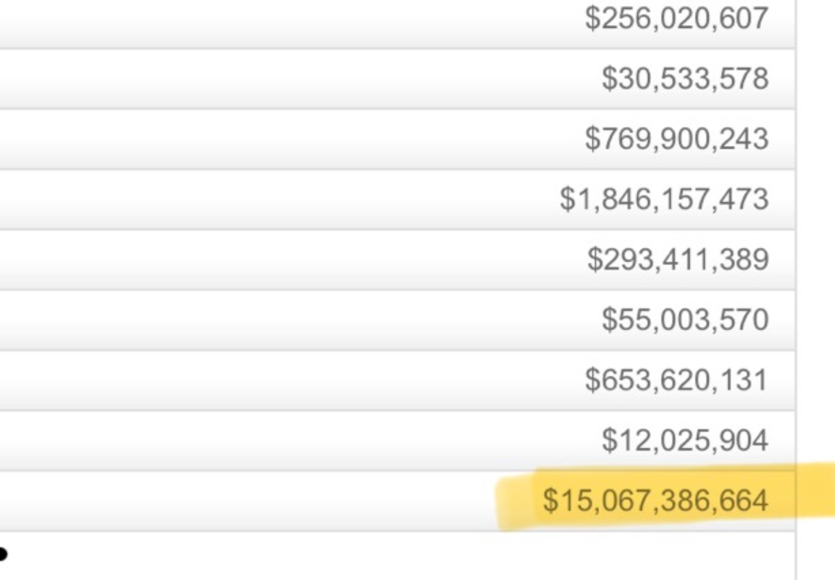Click the highlighted $15,067,386,664 total
Screen dimensions: 835x580
655,500
